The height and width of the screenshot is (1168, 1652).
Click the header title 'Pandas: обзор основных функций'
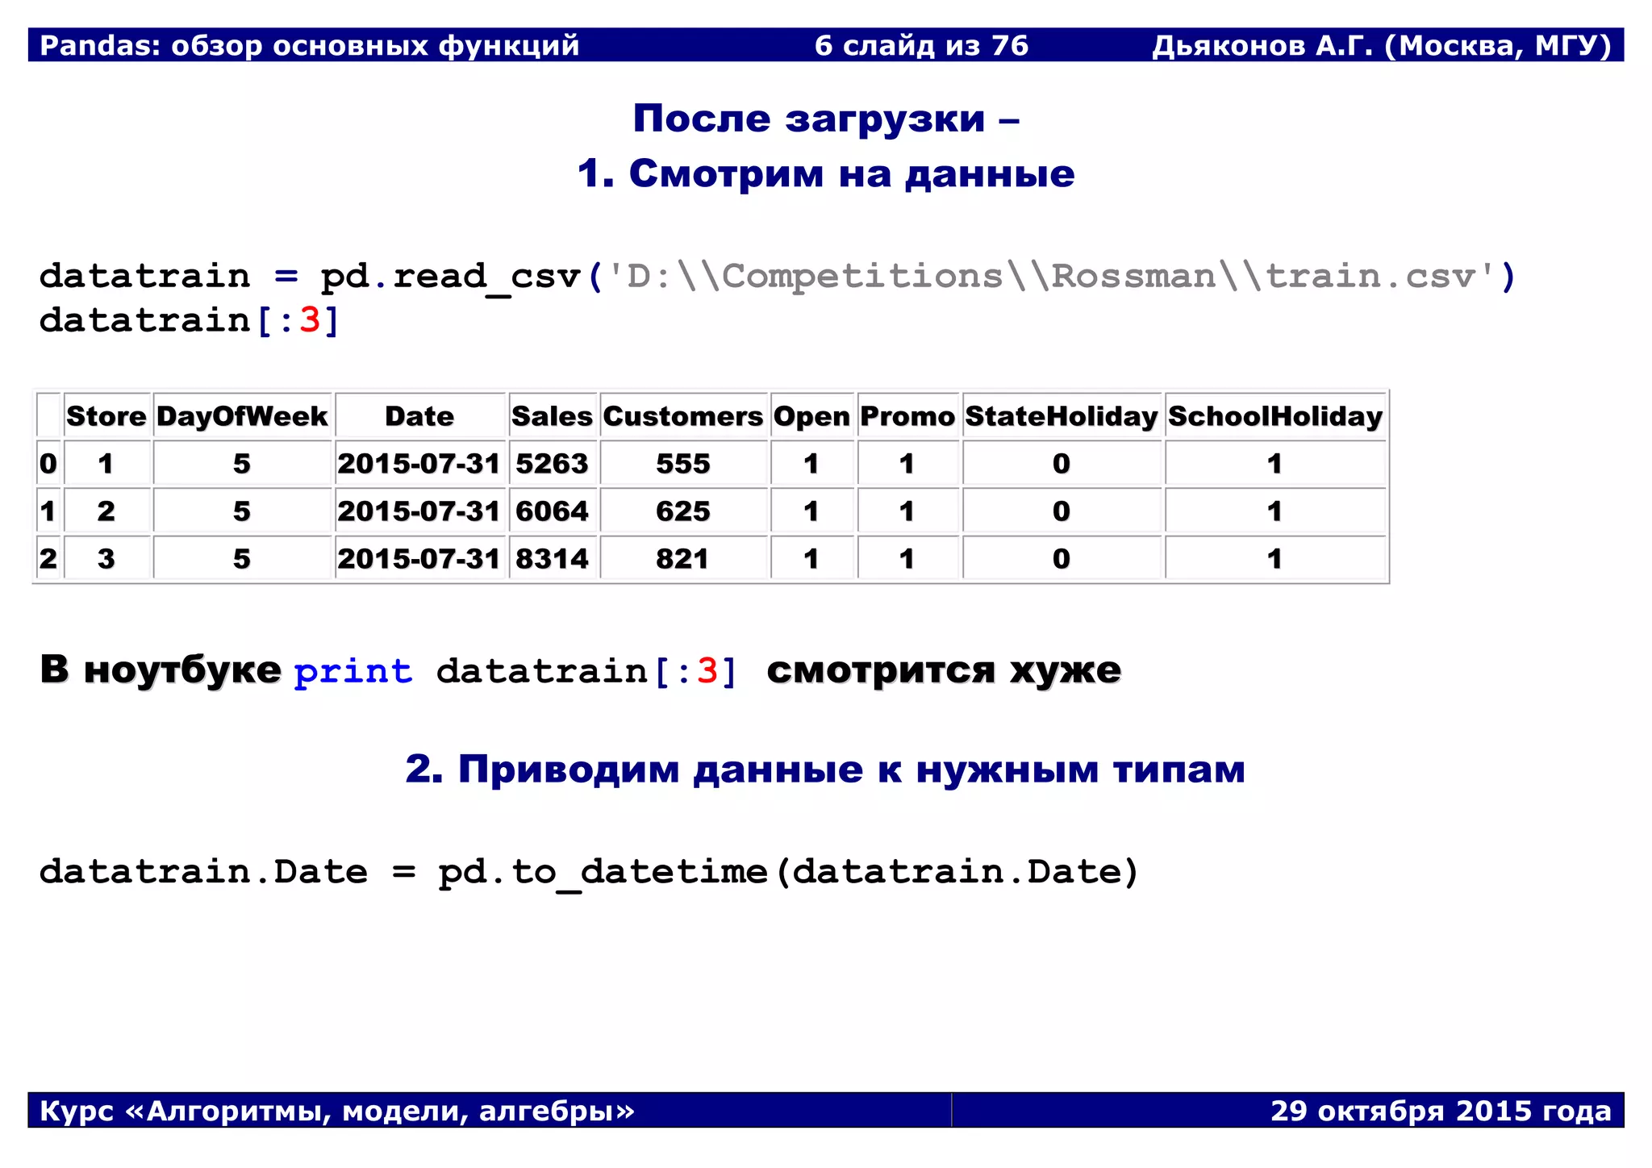309,45
